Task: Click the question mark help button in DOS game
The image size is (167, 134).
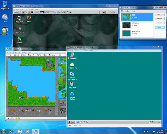Action: [x=61, y=111]
